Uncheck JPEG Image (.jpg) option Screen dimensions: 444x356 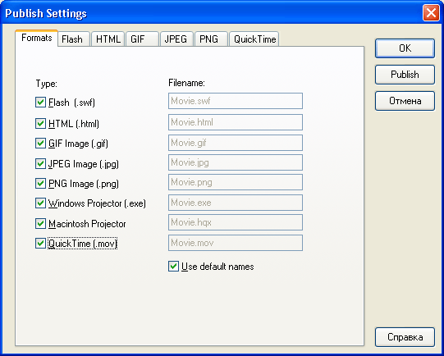click(40, 163)
